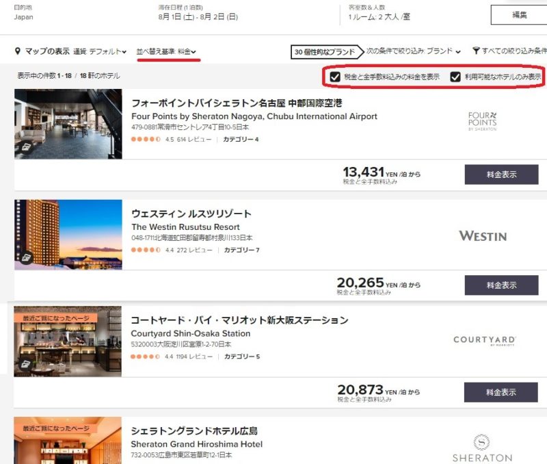The height and width of the screenshot is (464, 547).
Task: Click English name The Westin Rusutsu Resort
Action: [x=185, y=227]
